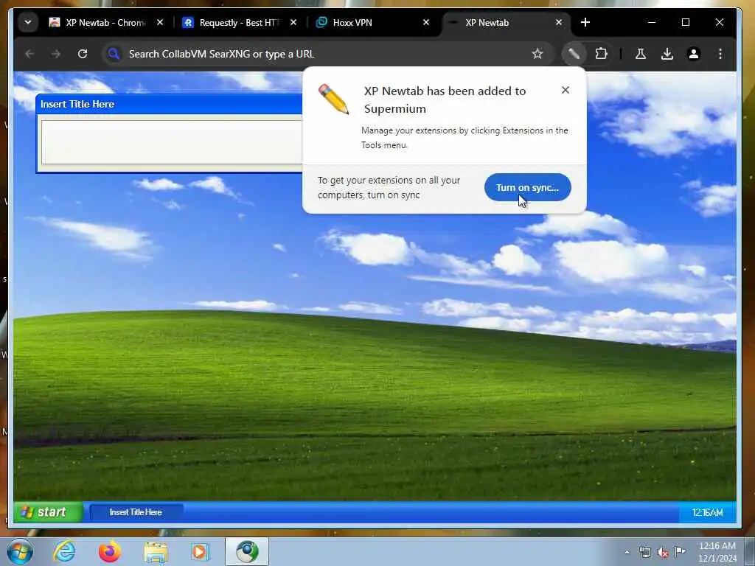Click the XP Newtab pencil extension icon

click(574, 54)
